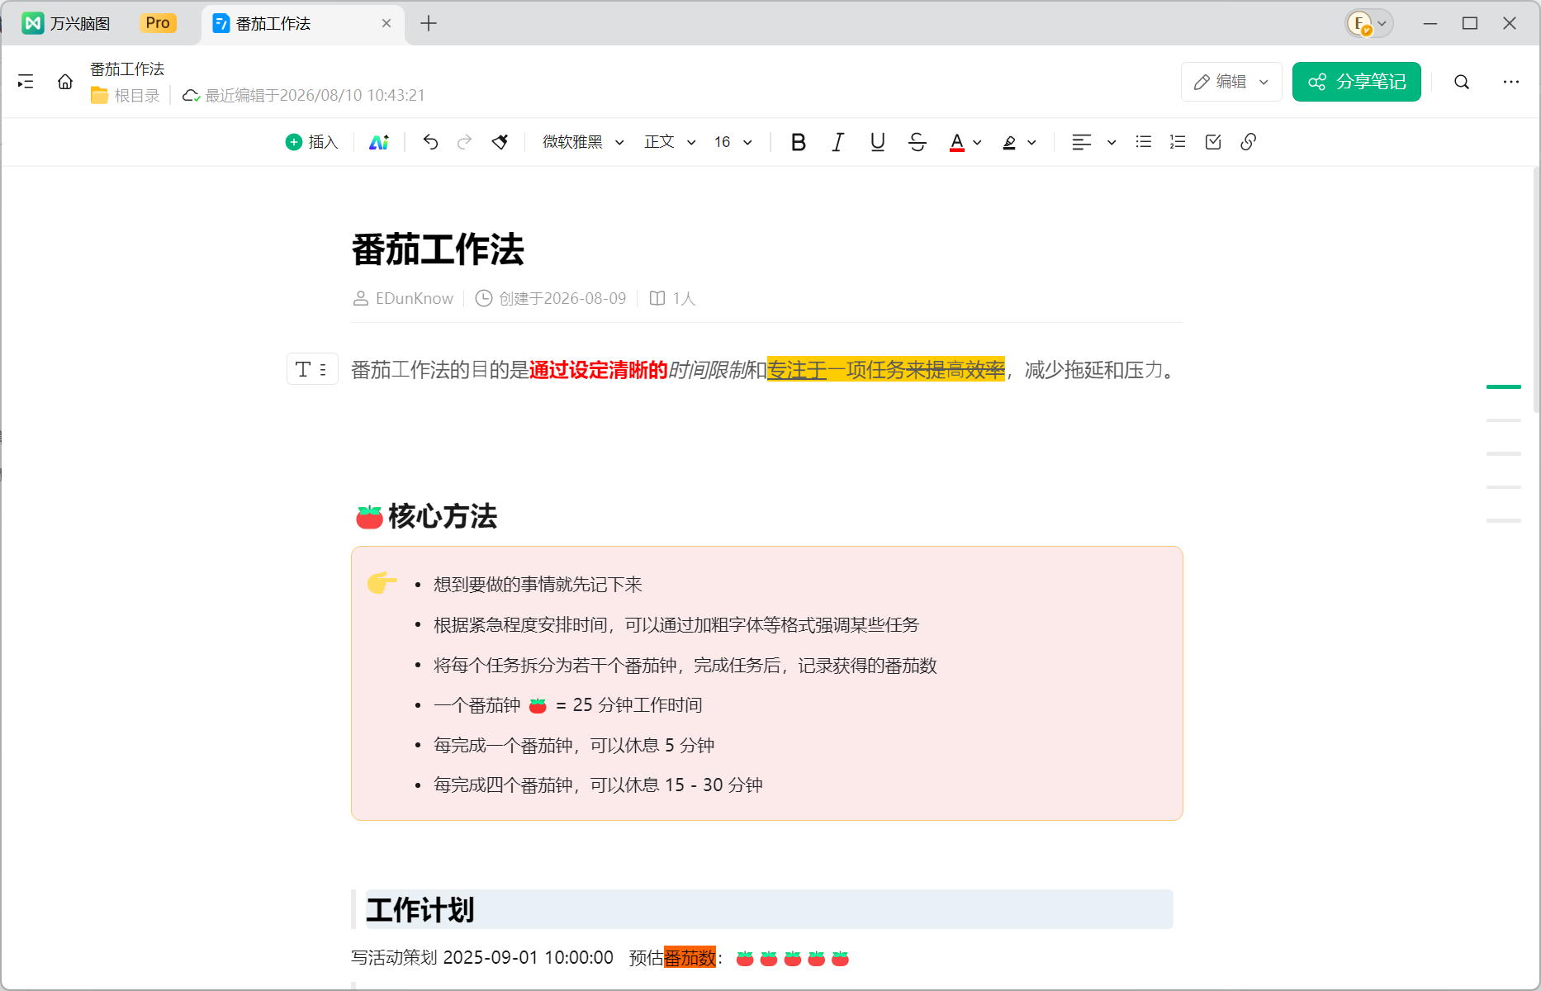Click the 核心方法 heading text
Viewport: 1541px width, 991px height.
(443, 516)
